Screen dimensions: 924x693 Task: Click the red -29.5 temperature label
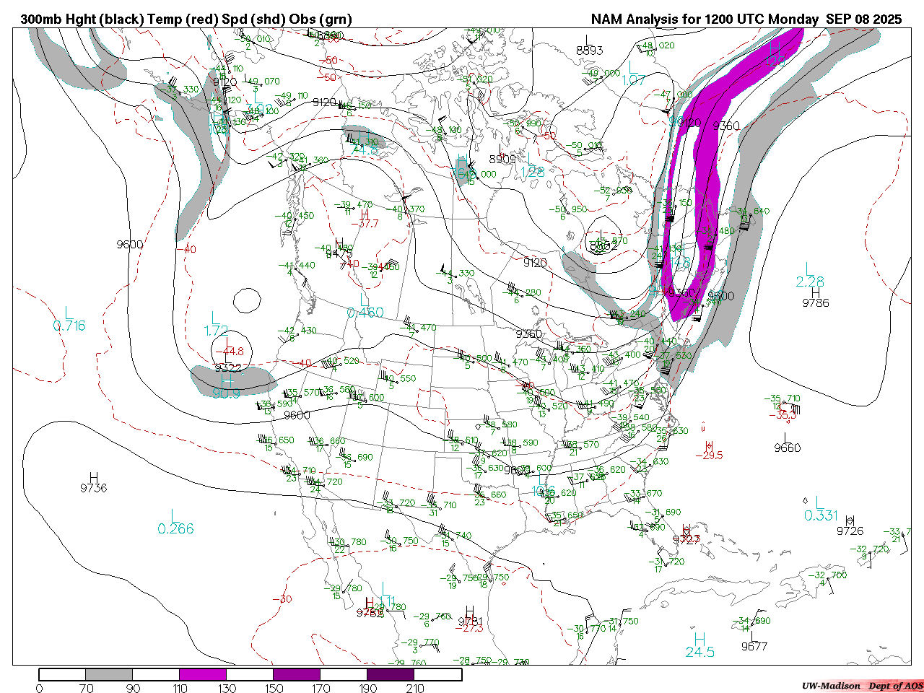point(709,456)
